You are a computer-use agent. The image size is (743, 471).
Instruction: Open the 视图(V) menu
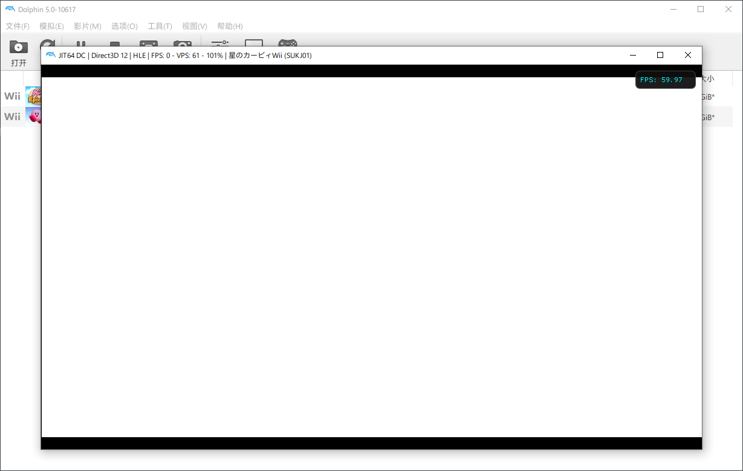point(194,26)
